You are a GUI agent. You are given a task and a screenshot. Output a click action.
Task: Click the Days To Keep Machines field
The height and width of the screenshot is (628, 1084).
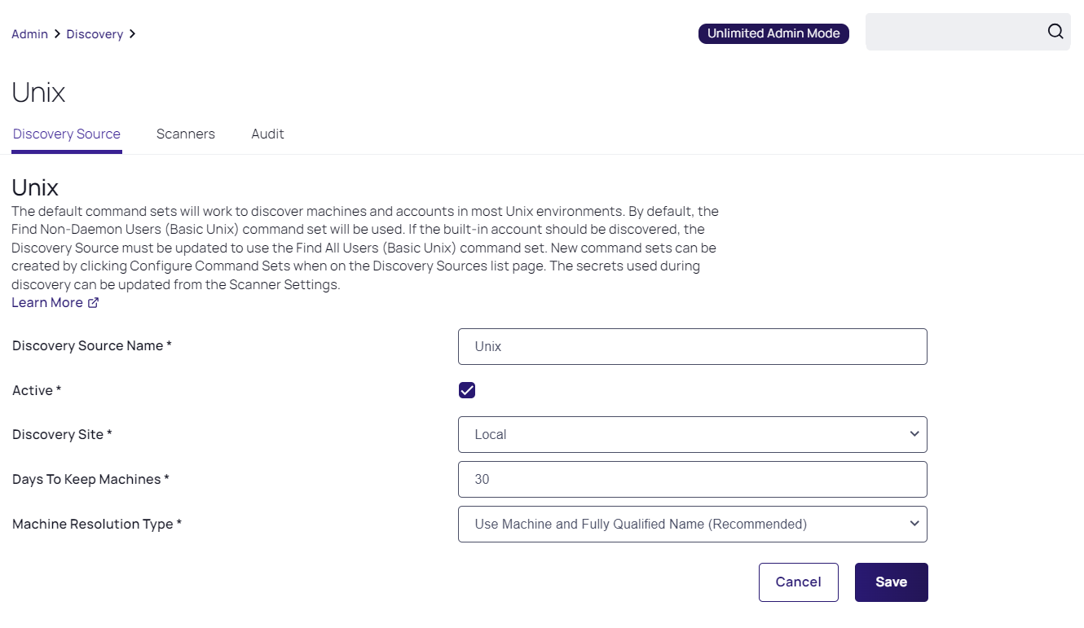tap(692, 480)
